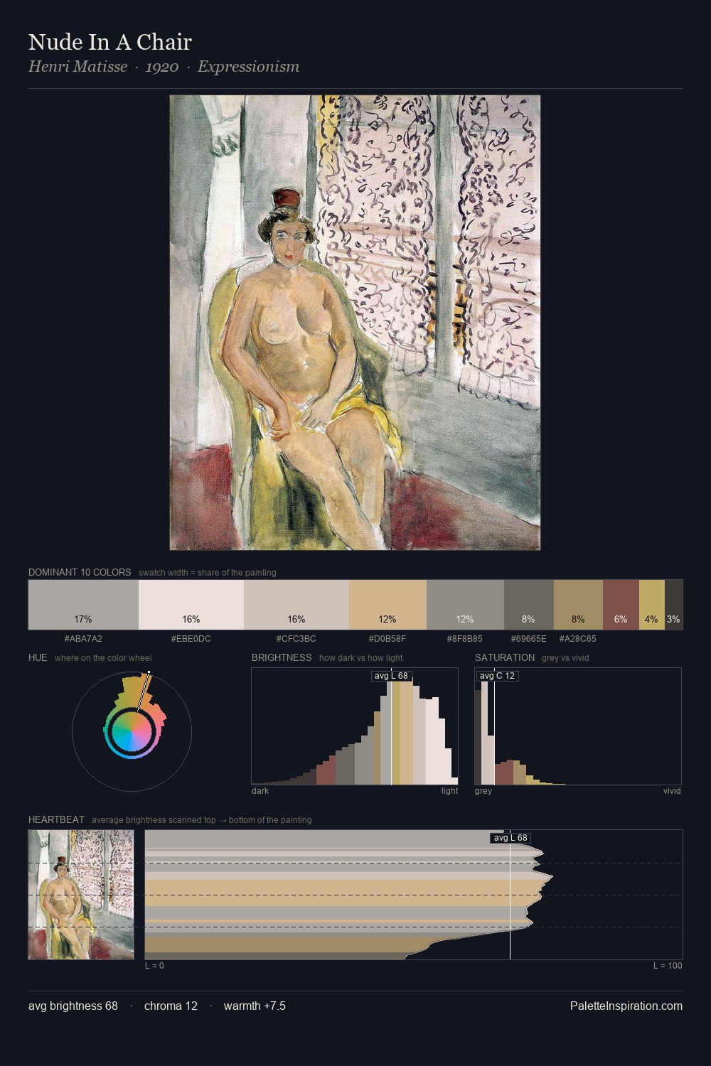Click the 'HUE' section heading
The width and height of the screenshot is (711, 1066).
(x=38, y=657)
